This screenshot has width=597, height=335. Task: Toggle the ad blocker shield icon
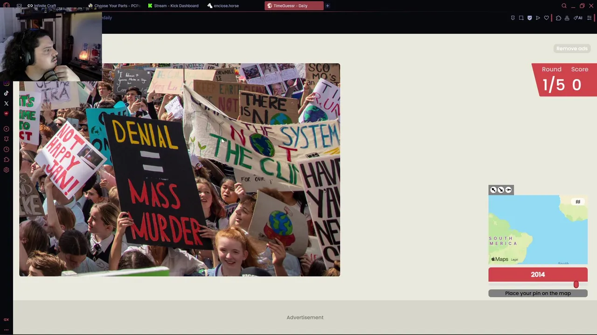pyautogui.click(x=529, y=18)
